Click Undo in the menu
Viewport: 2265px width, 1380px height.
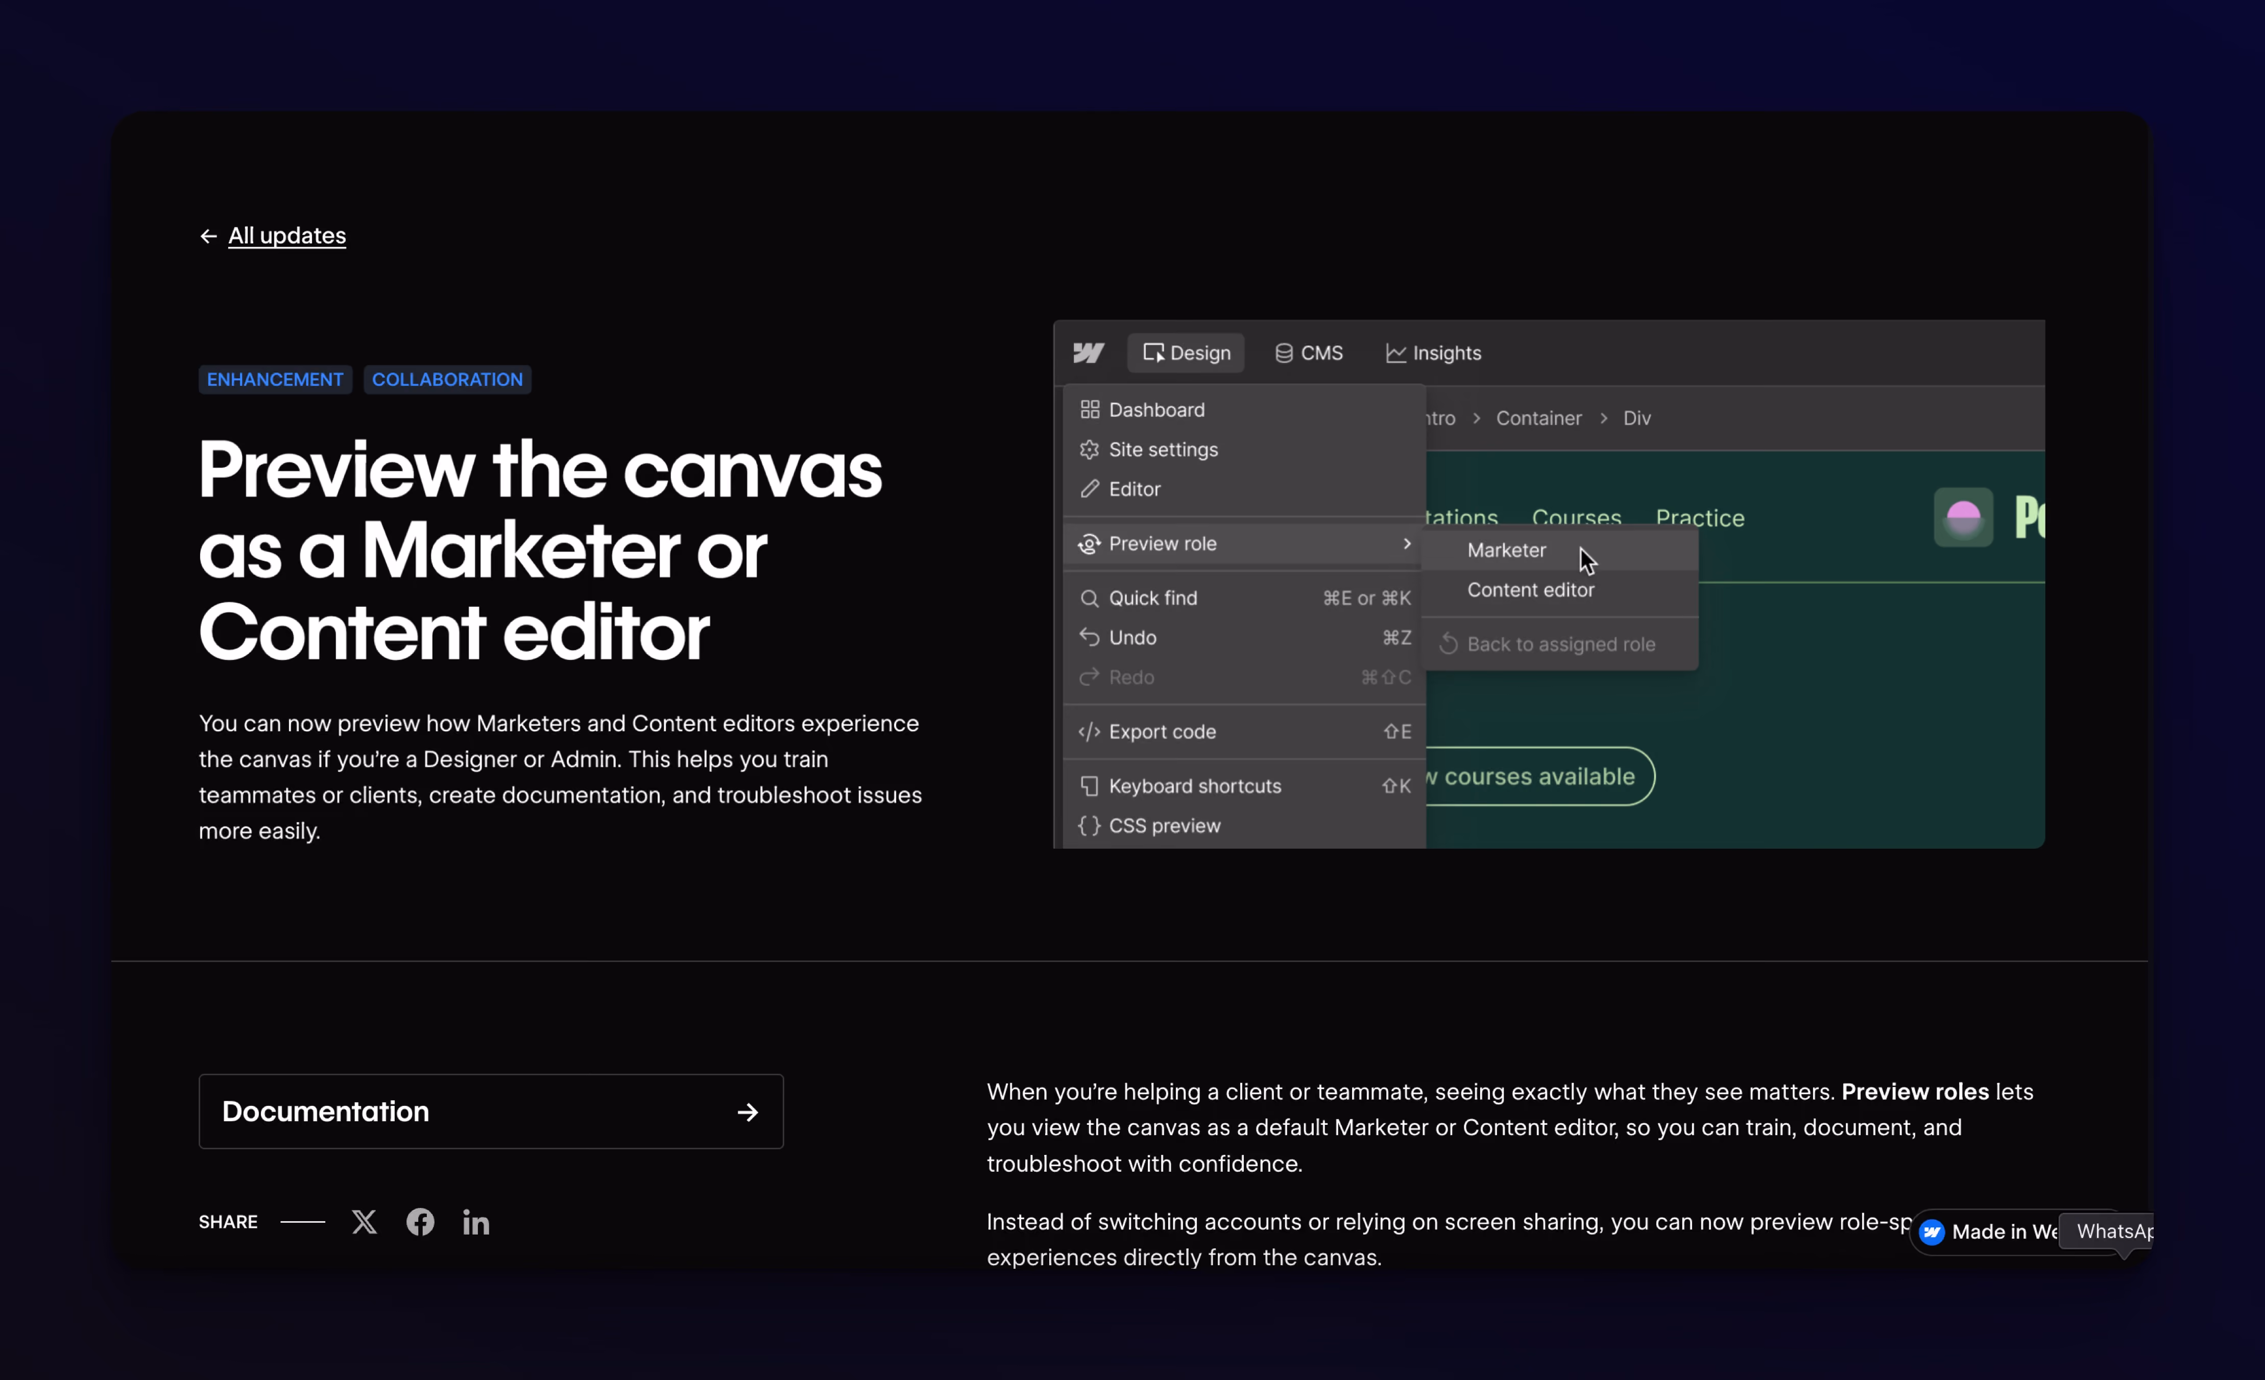1244,637
